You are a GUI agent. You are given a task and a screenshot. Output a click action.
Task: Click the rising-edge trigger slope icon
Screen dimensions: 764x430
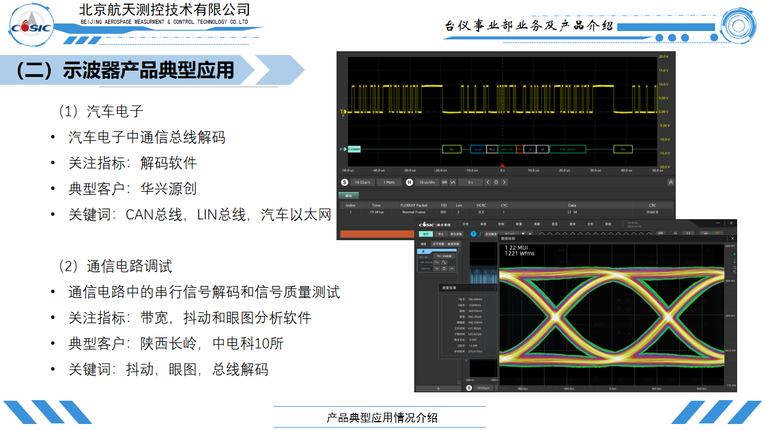(480, 234)
